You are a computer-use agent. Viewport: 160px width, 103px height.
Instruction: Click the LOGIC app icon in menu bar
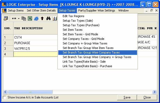tap(4, 10)
